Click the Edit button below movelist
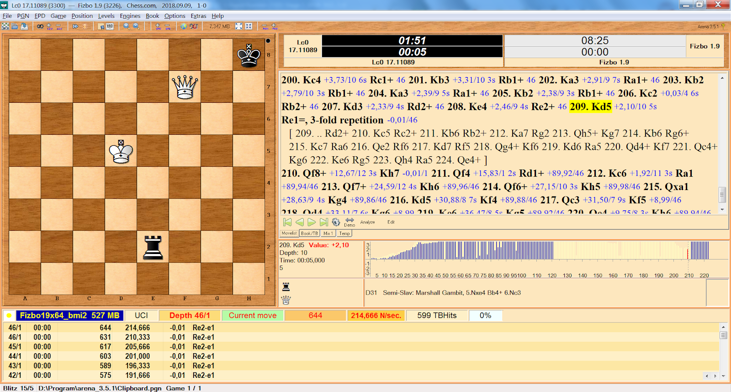 [391, 222]
